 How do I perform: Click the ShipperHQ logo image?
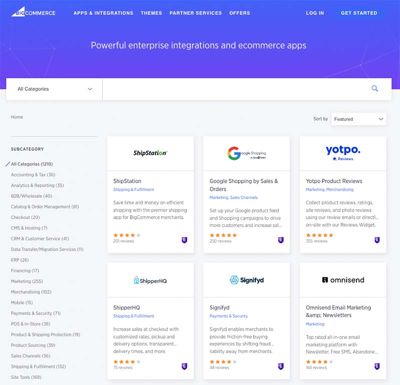coord(150,280)
